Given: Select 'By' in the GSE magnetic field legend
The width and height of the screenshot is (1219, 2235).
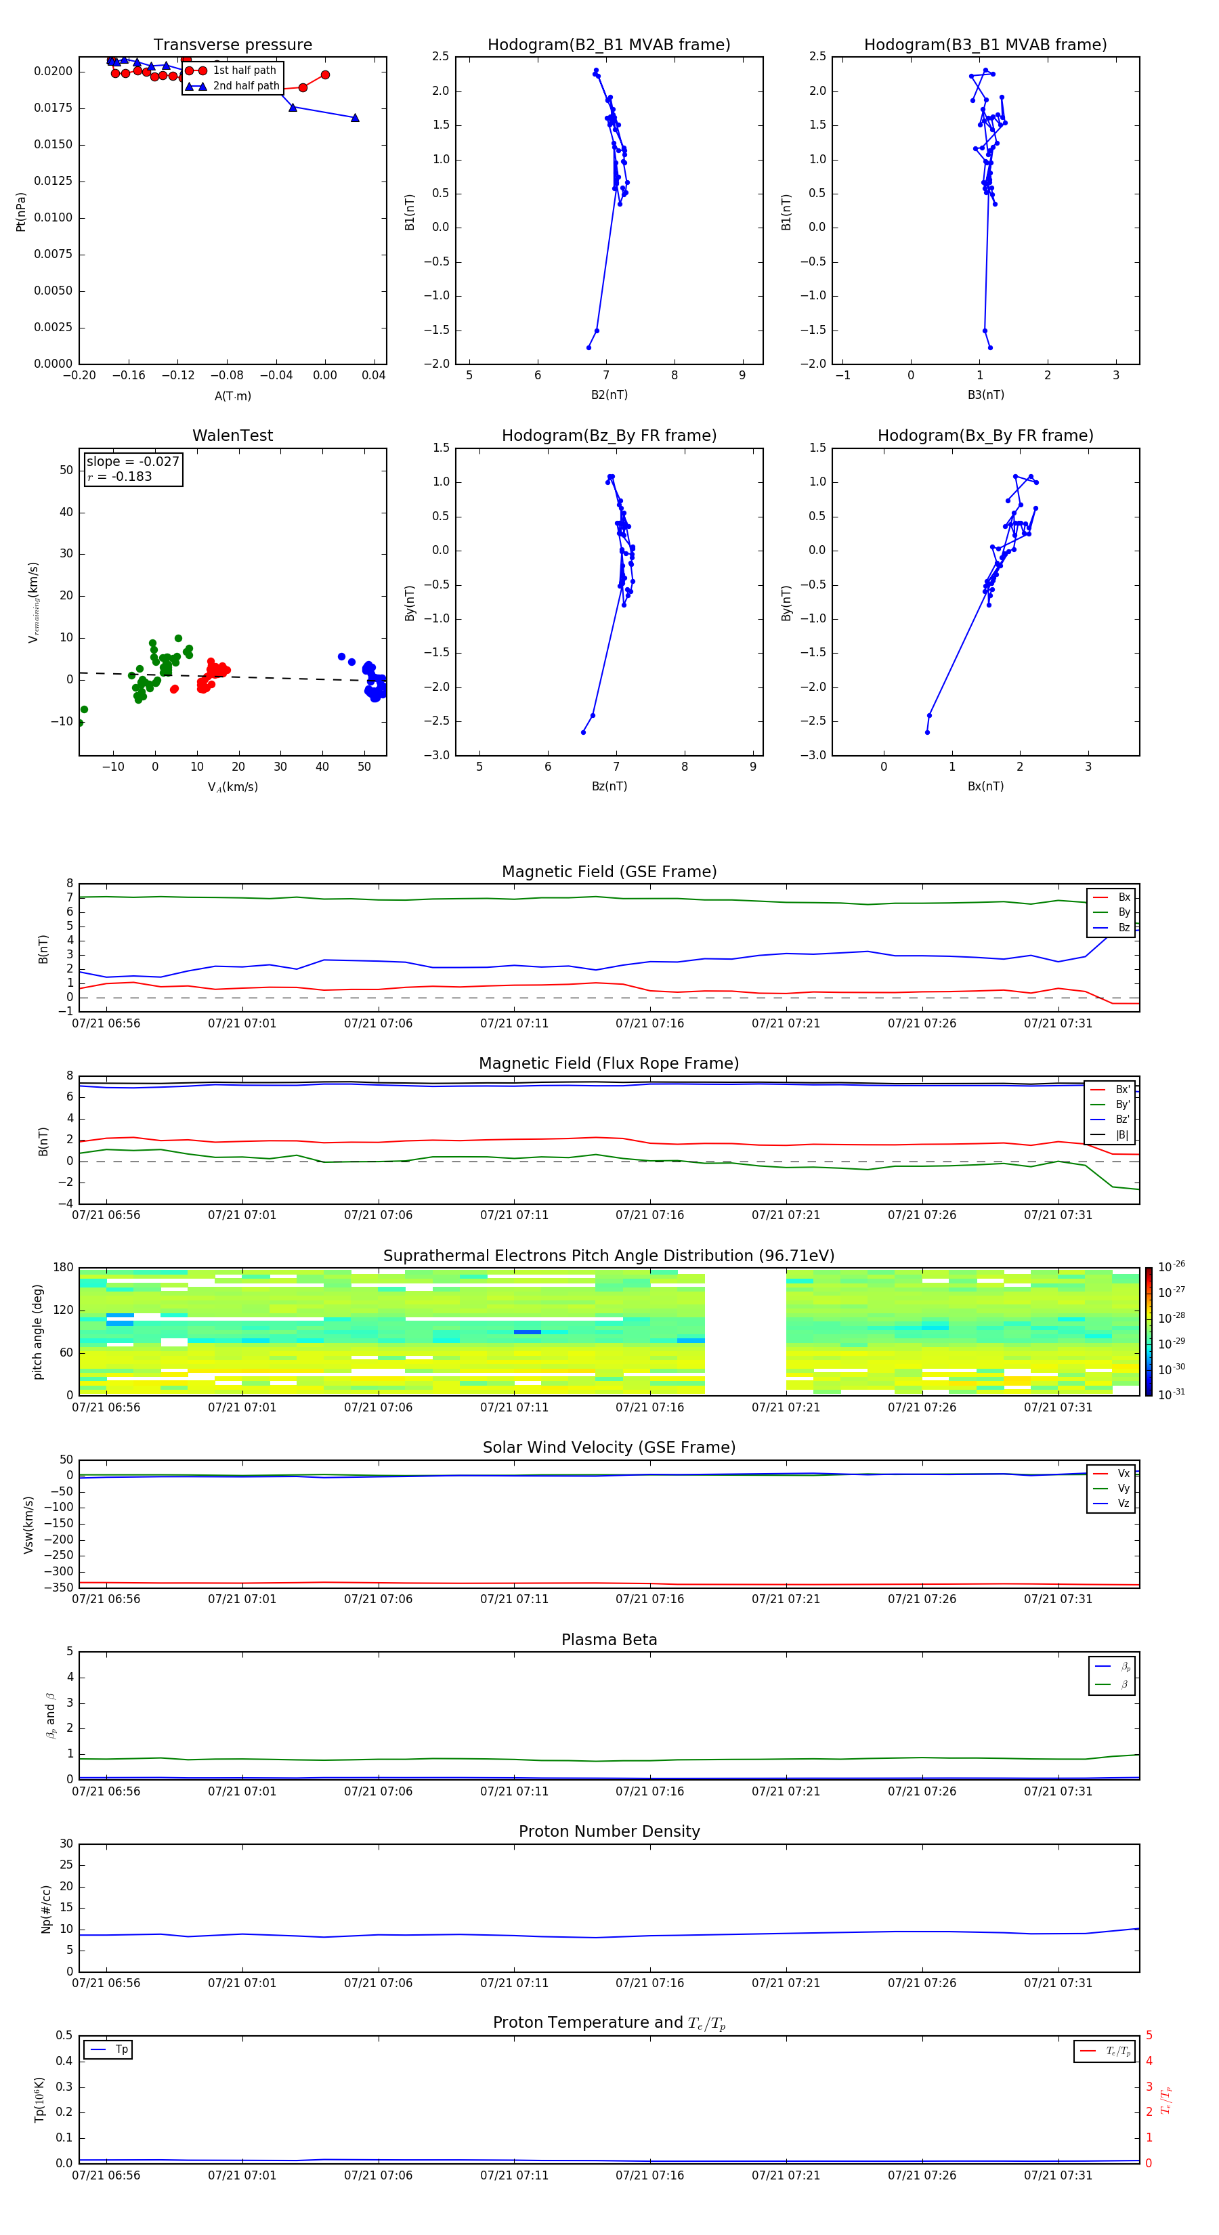Looking at the screenshot, I should [x=1112, y=912].
